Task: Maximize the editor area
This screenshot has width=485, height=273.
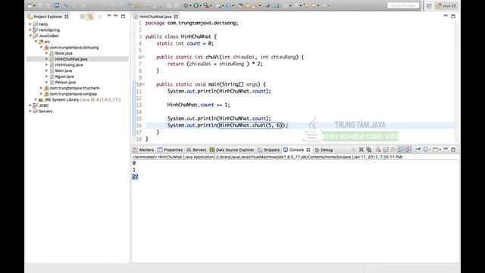Action: [453, 16]
